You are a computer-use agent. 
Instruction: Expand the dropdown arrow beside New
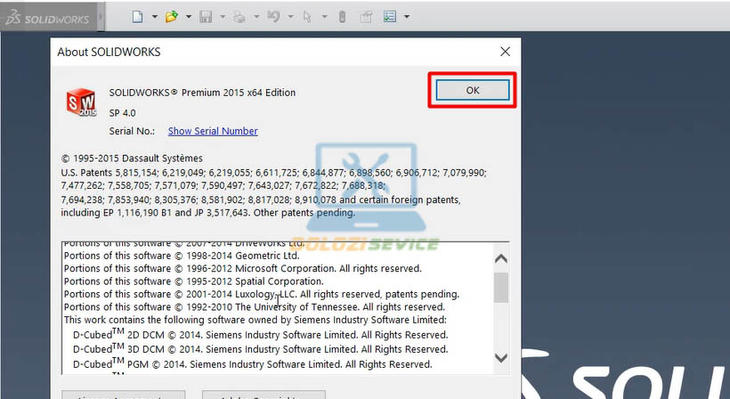coord(154,17)
